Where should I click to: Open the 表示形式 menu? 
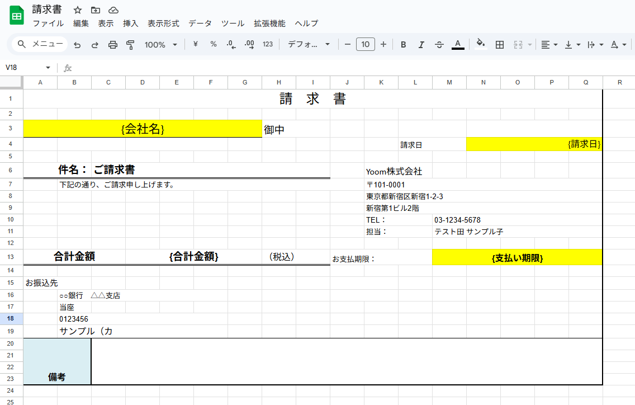click(163, 23)
